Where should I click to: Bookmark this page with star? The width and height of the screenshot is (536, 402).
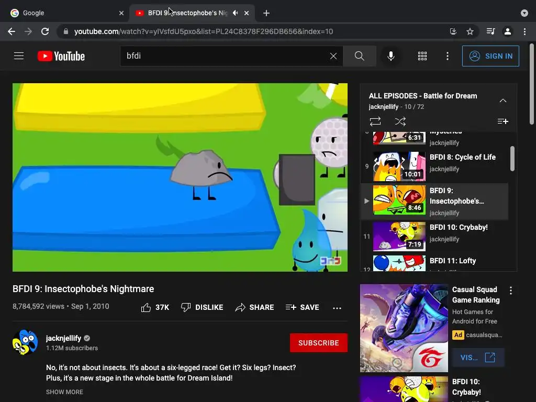(x=470, y=31)
